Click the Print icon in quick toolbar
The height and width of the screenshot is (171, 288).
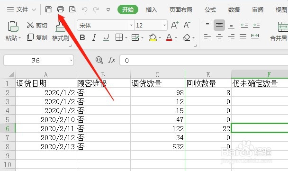pos(61,9)
